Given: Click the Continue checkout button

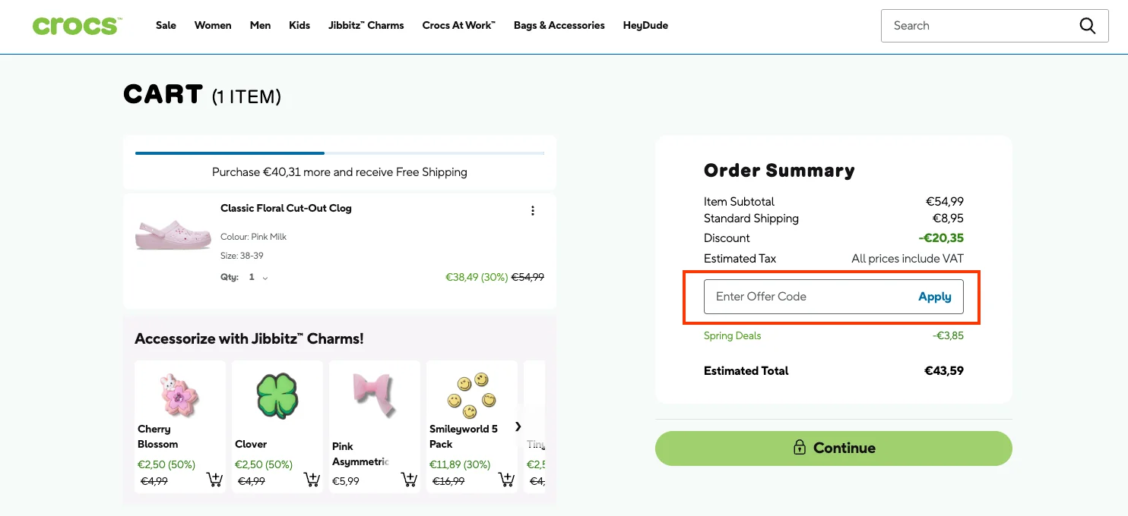Looking at the screenshot, I should pyautogui.click(x=834, y=448).
